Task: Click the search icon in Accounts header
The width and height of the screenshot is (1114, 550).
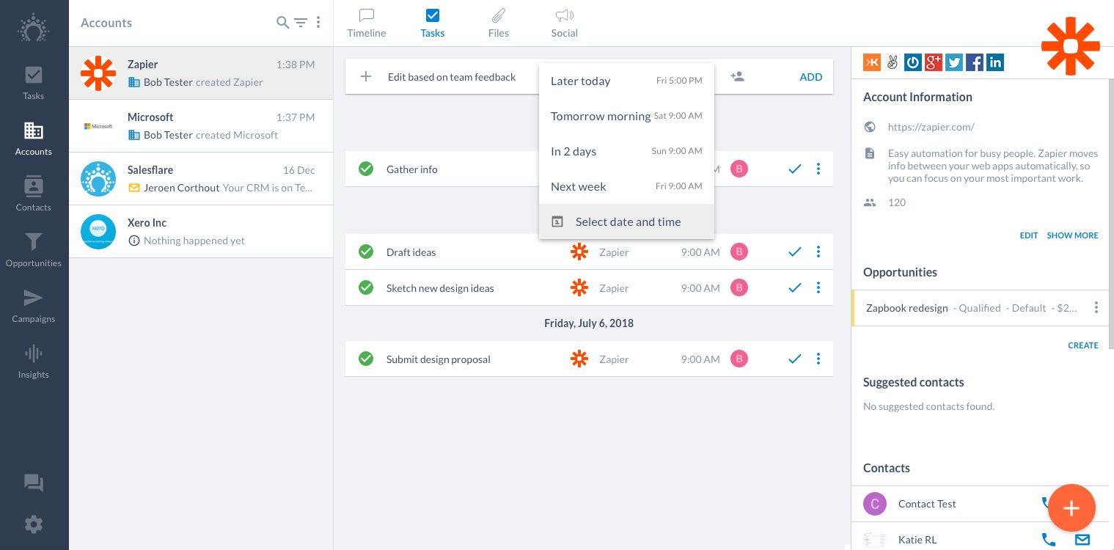Action: 282,23
